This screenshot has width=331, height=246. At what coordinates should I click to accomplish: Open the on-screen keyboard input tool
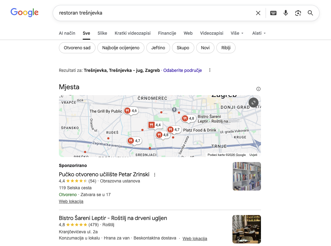(x=273, y=13)
